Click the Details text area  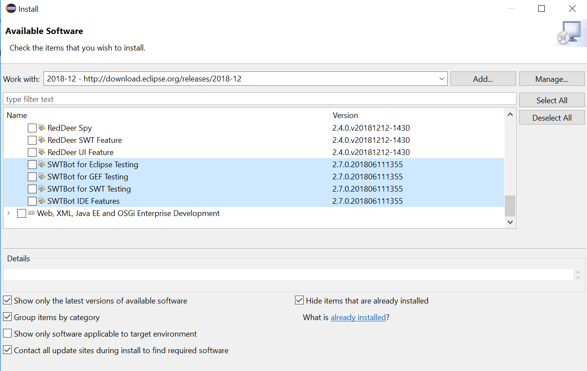(288, 274)
